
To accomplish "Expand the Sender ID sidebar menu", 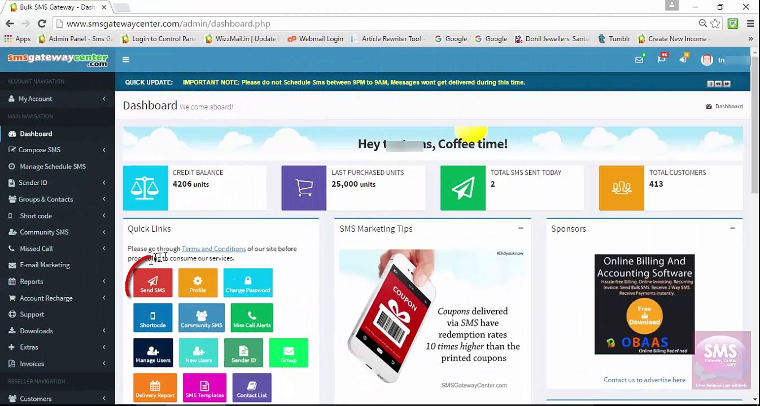I will [x=58, y=183].
